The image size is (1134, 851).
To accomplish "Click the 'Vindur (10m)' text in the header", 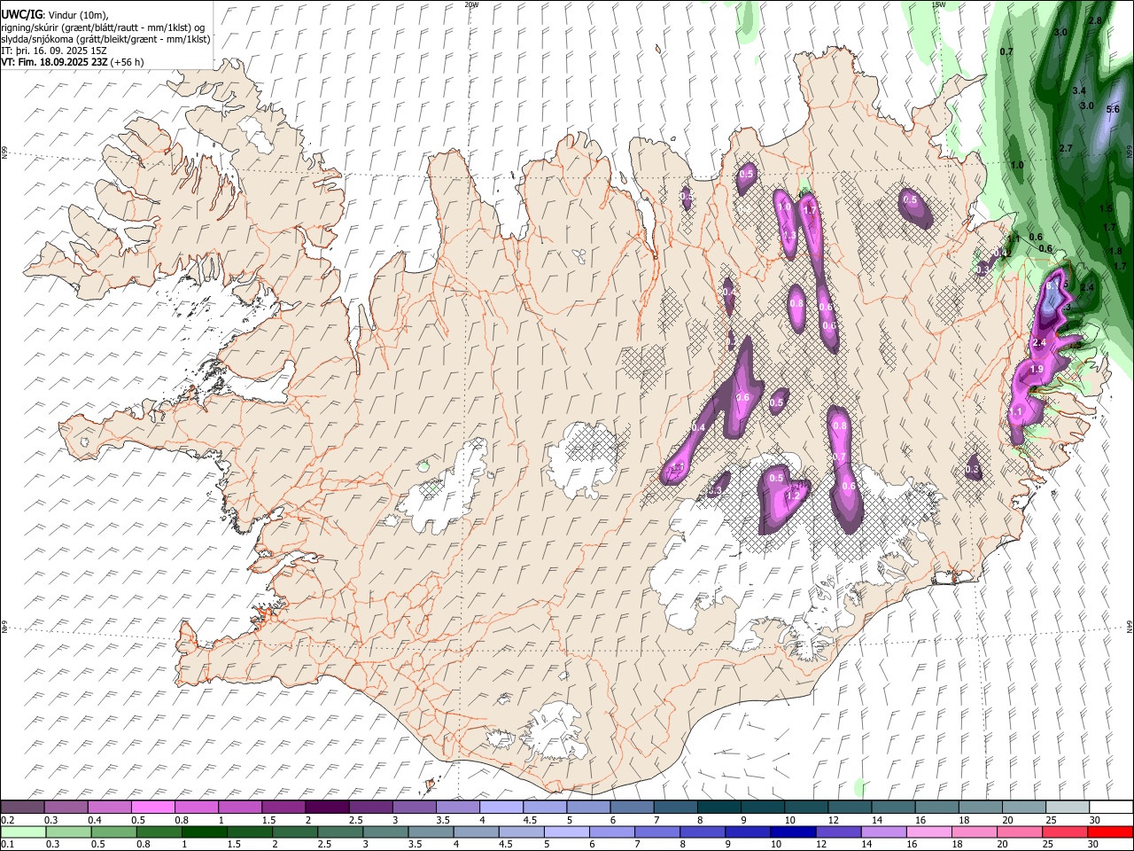I will click(77, 15).
